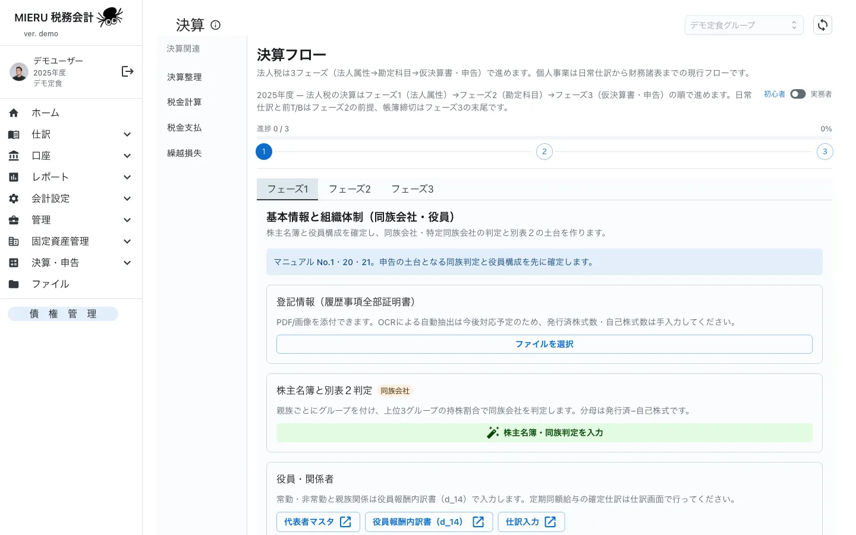The width and height of the screenshot is (856, 535).
Task: Click the ファイルを選択 button
Action: pos(545,344)
